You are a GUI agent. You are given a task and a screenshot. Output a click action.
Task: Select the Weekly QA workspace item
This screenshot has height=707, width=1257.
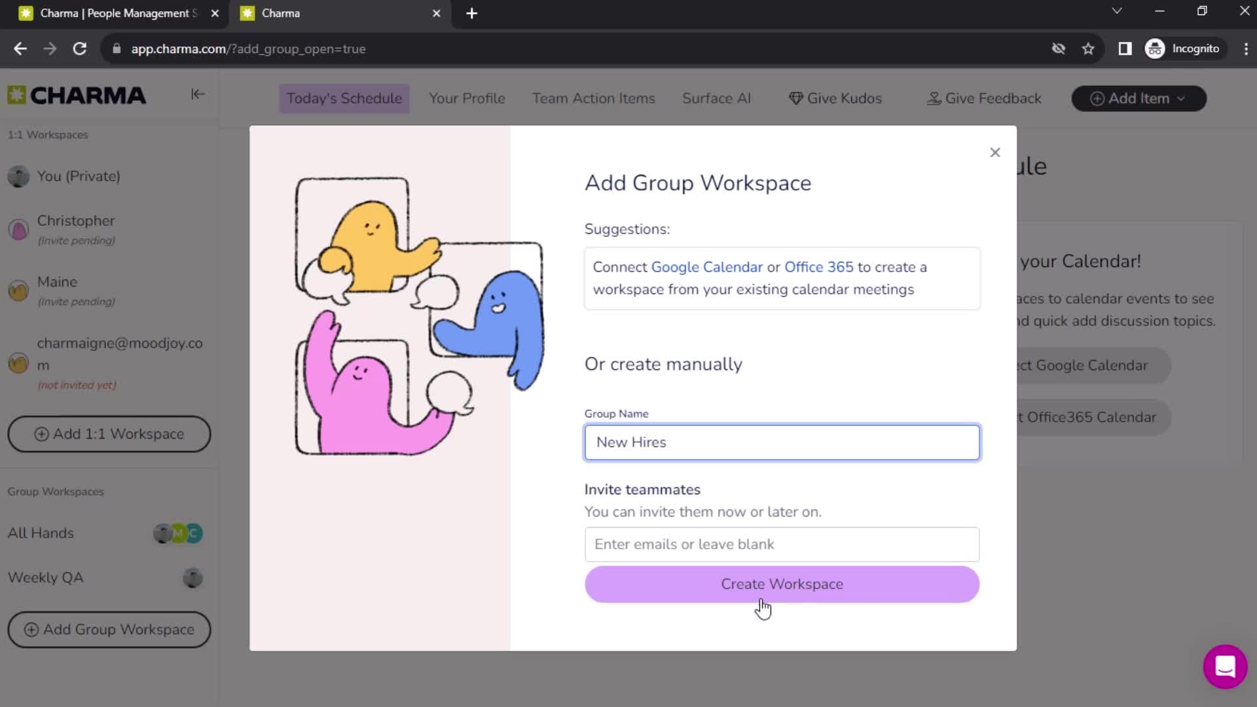tap(45, 577)
